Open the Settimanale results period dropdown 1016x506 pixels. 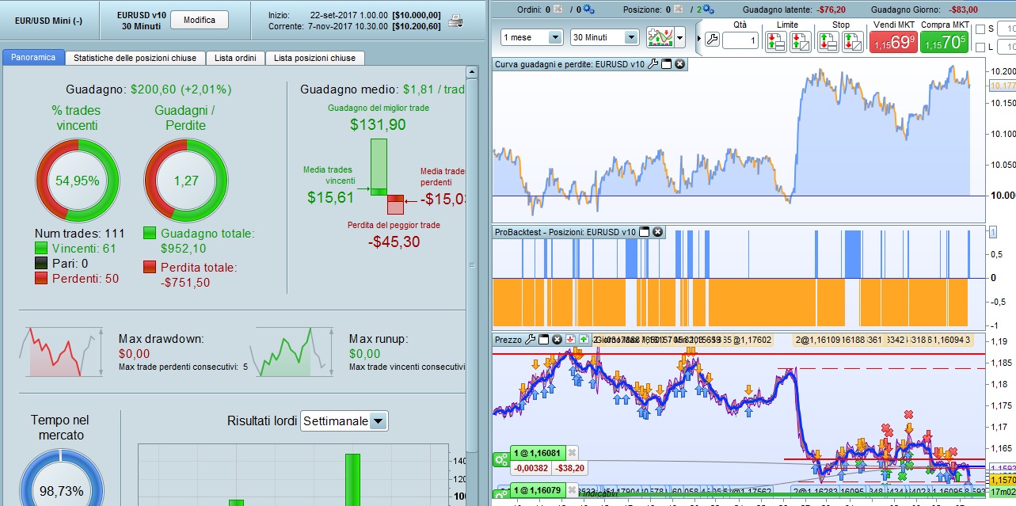tap(344, 421)
